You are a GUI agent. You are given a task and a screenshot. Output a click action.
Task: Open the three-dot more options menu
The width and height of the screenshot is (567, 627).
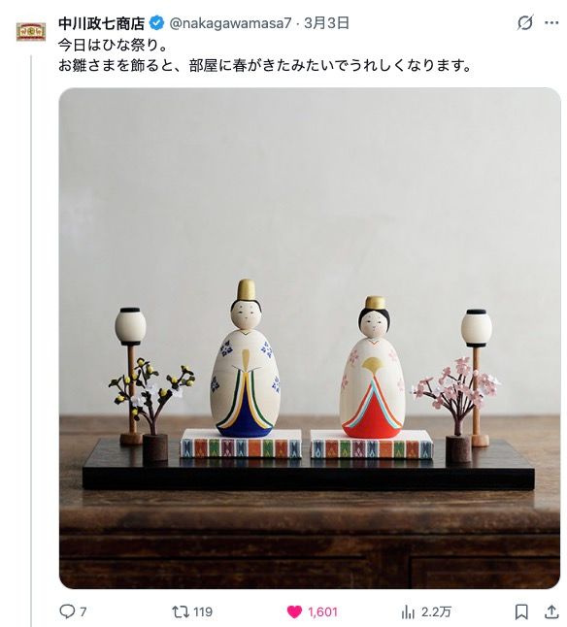551,22
